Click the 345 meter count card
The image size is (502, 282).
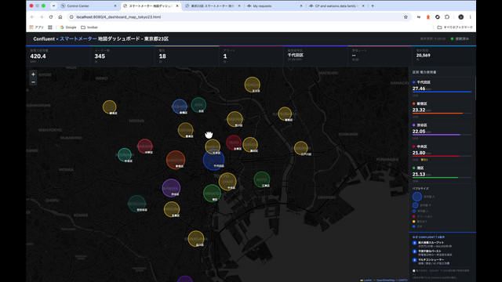click(x=122, y=56)
